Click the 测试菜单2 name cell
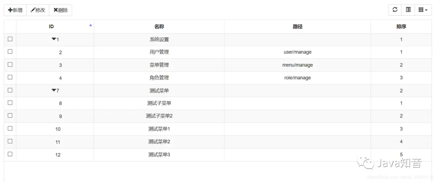436x182 pixels. click(x=159, y=142)
